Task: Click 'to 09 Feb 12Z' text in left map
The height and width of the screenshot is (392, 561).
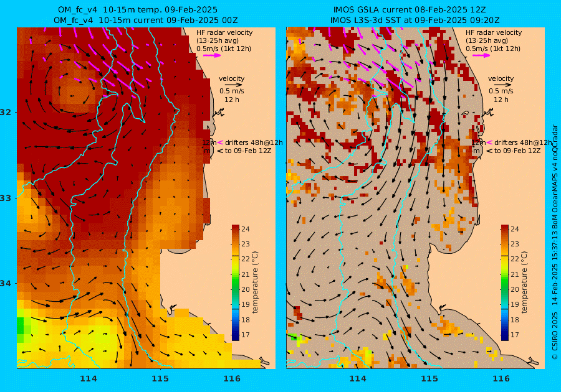Action: tap(248, 151)
